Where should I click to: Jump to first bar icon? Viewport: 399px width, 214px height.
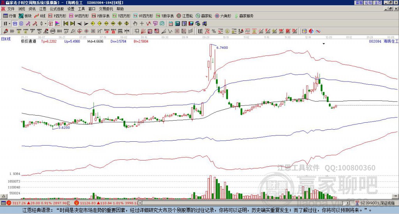(x=65, y=24)
